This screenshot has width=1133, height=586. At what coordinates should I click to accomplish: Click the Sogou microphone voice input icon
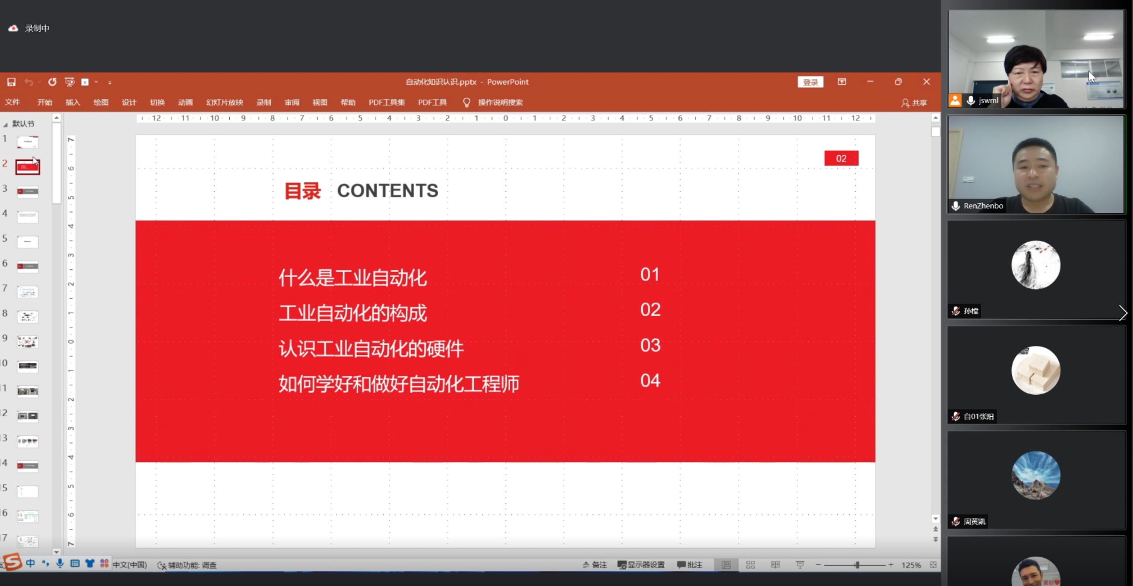click(x=60, y=563)
